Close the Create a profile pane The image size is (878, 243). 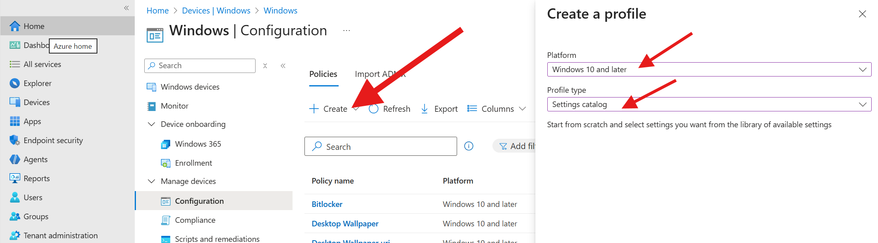pos(862,14)
